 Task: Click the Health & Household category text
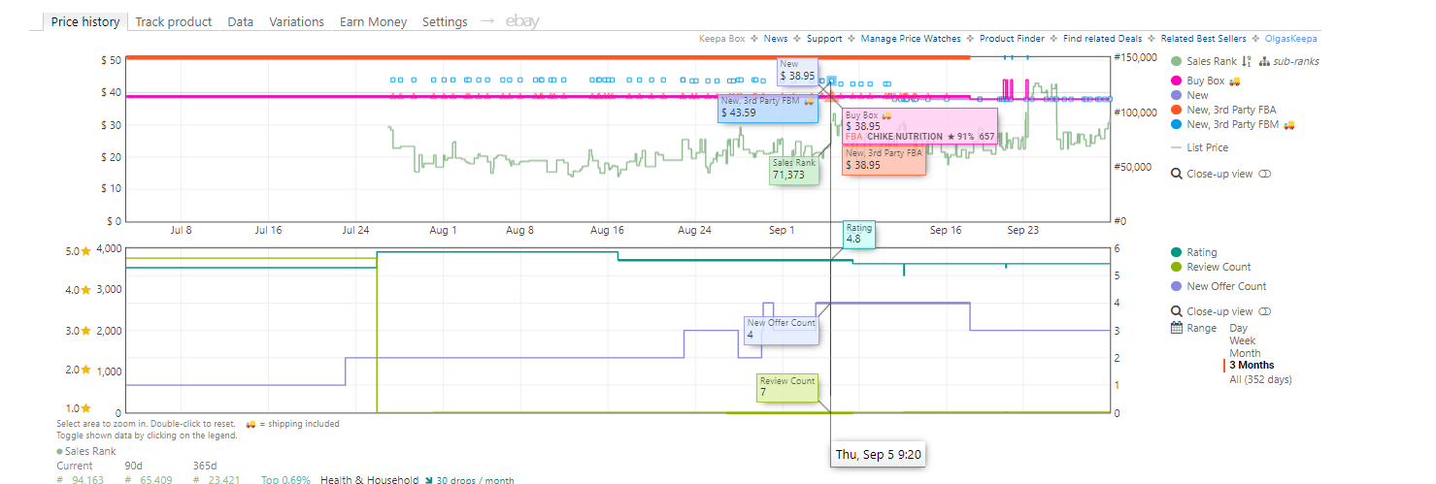pos(369,480)
